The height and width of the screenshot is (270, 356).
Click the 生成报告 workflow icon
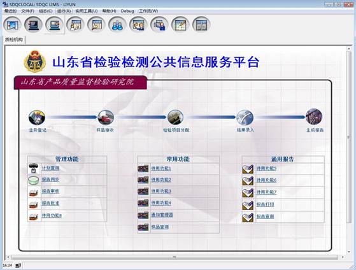(x=314, y=117)
